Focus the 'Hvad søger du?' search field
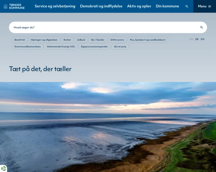216x172 pixels. (x=108, y=27)
